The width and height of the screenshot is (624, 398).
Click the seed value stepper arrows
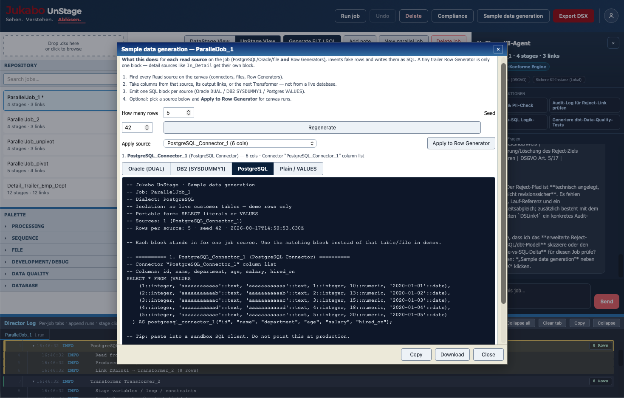coord(147,127)
